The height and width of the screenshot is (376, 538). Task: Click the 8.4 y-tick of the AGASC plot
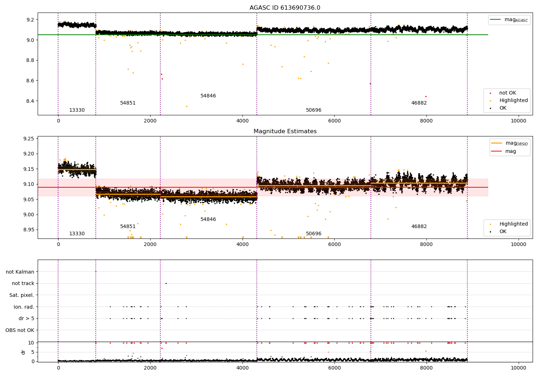tap(31, 101)
